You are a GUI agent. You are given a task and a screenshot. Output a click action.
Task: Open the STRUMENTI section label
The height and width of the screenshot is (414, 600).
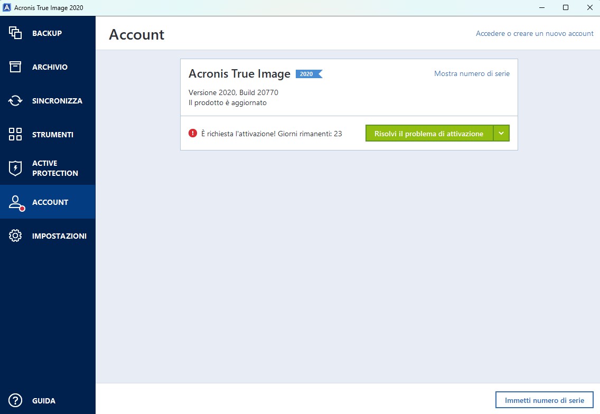[53, 135]
